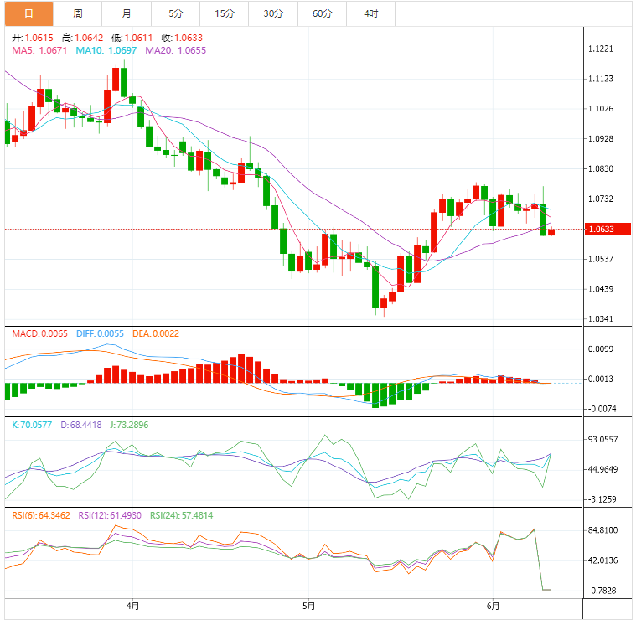Click the RSI(24):57.4814 label
Image resolution: width=636 pixels, height=625 pixels.
click(x=181, y=515)
